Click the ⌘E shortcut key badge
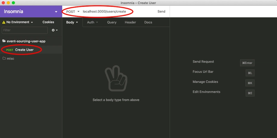 point(250,93)
